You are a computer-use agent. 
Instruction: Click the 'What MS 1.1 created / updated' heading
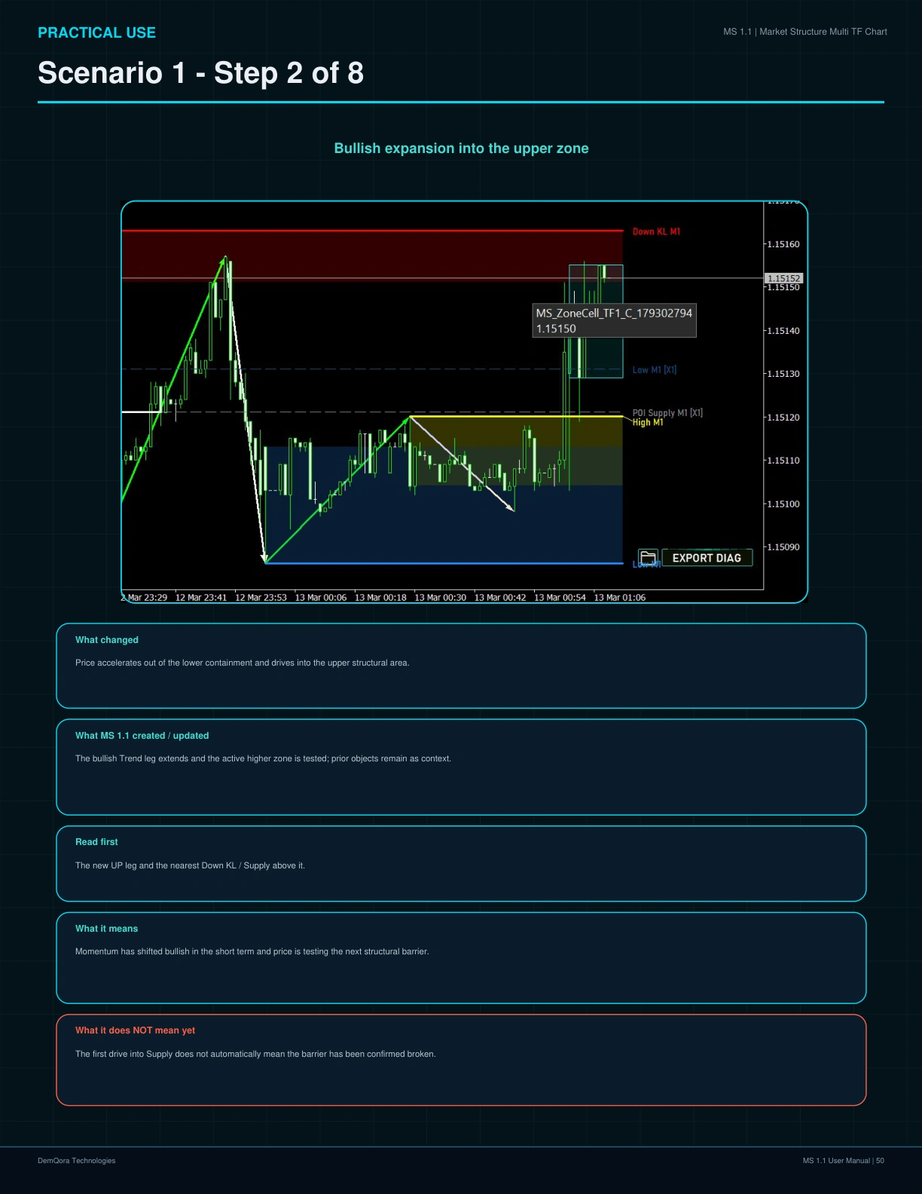point(142,736)
